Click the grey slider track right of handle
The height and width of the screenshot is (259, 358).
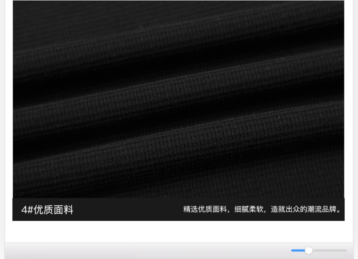coord(330,250)
